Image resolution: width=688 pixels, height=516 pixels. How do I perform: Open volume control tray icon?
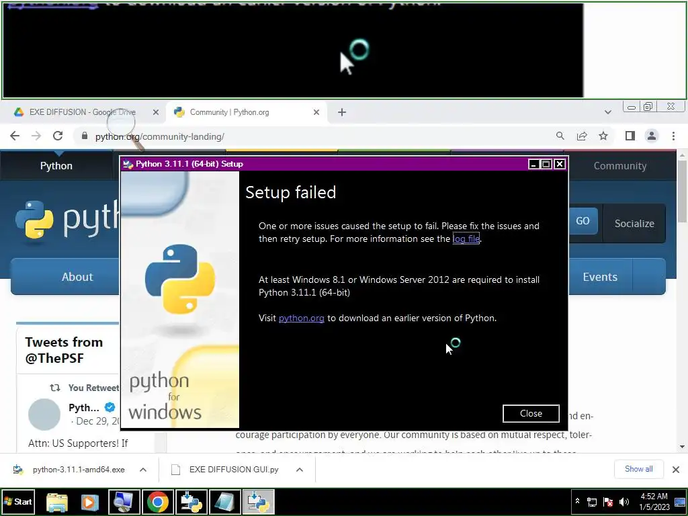pyautogui.click(x=623, y=502)
